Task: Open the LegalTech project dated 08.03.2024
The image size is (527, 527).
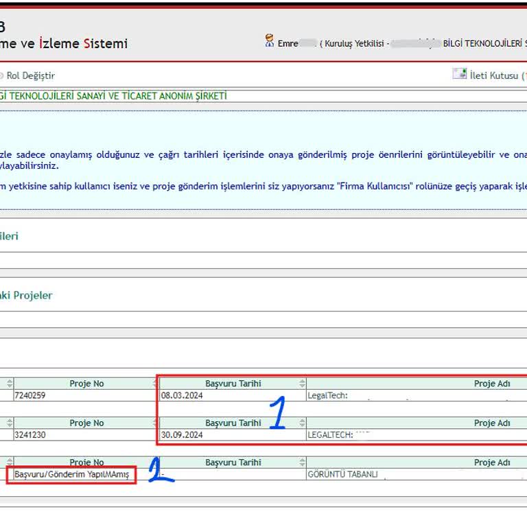Action: point(329,396)
